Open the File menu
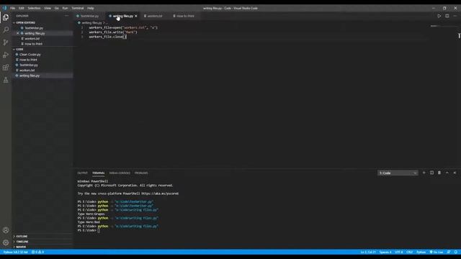The width and height of the screenshot is (461, 259). point(13,8)
